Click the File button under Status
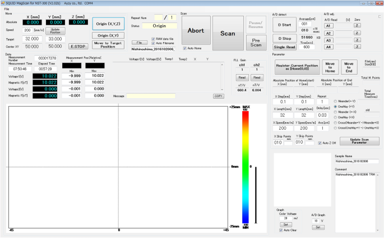 pos(140,43)
